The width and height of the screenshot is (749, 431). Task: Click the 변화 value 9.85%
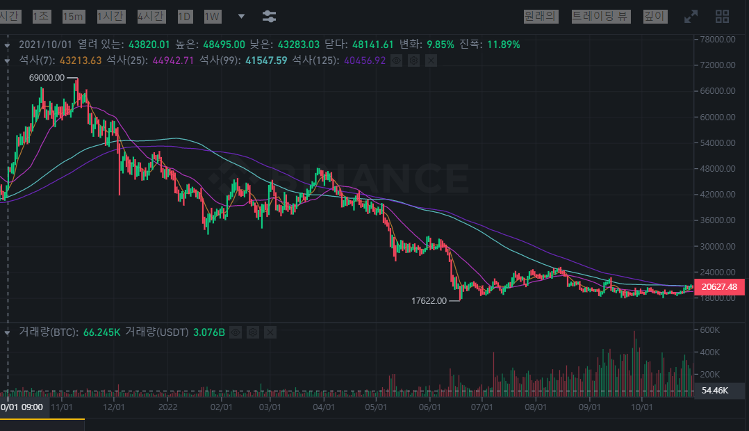click(x=441, y=44)
